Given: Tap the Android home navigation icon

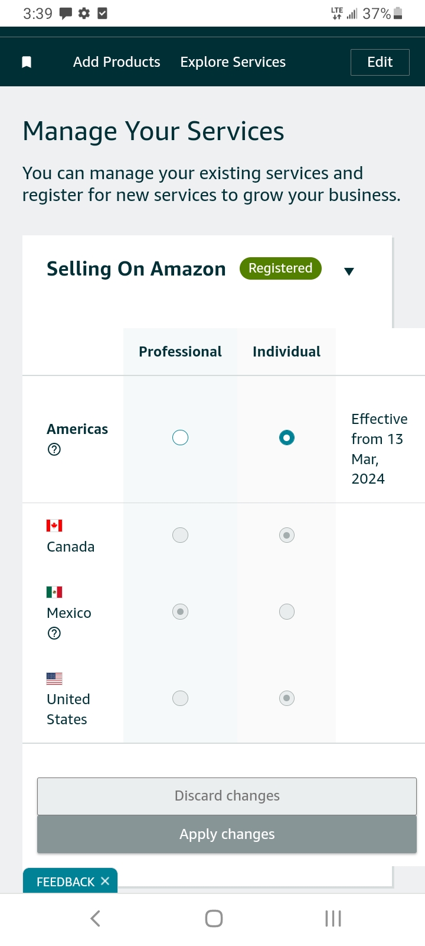Looking at the screenshot, I should click(x=214, y=918).
